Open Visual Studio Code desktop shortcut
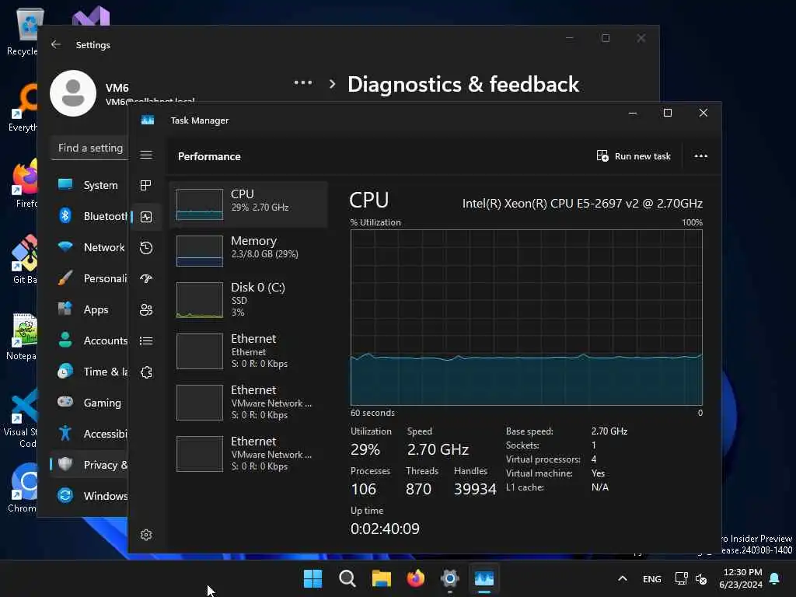 pos(23,419)
